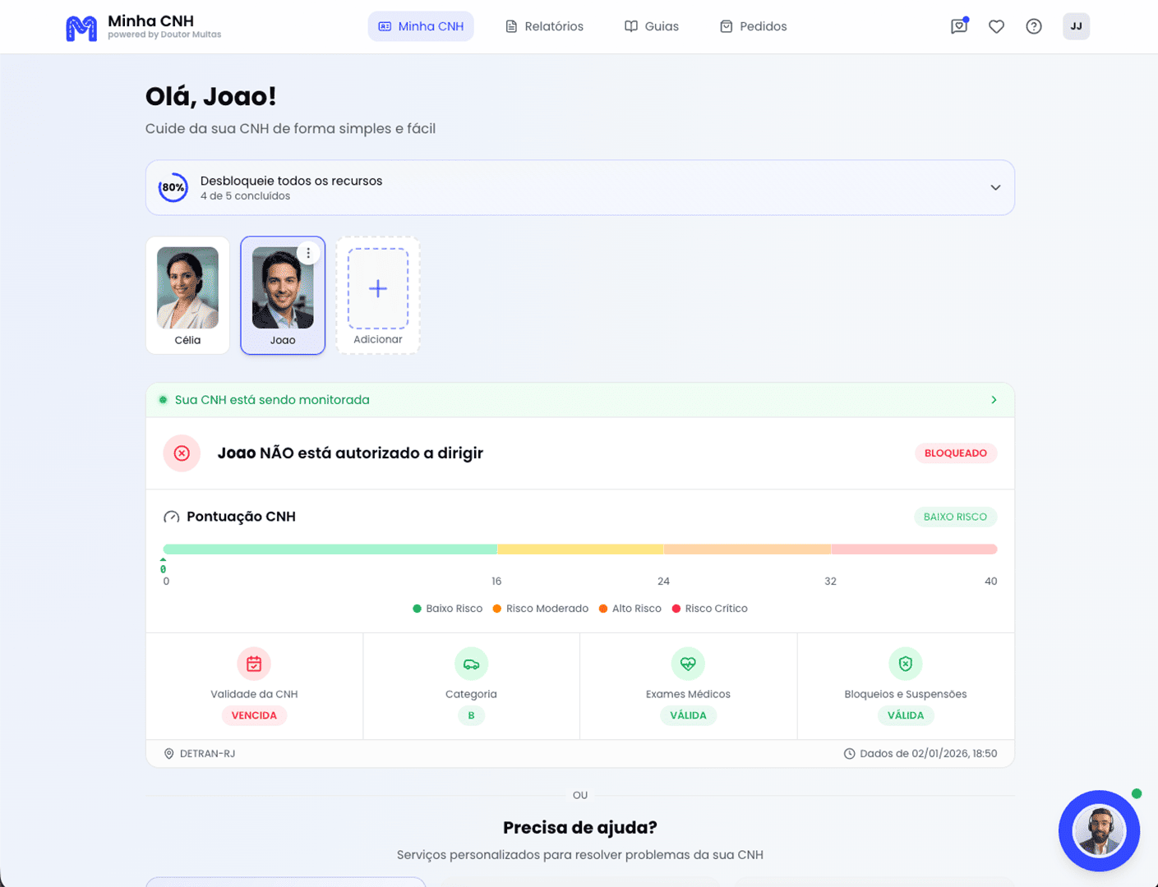Viewport: 1158px width, 887px height.
Task: Open notifications icon with blue dot
Action: pyautogui.click(x=958, y=26)
